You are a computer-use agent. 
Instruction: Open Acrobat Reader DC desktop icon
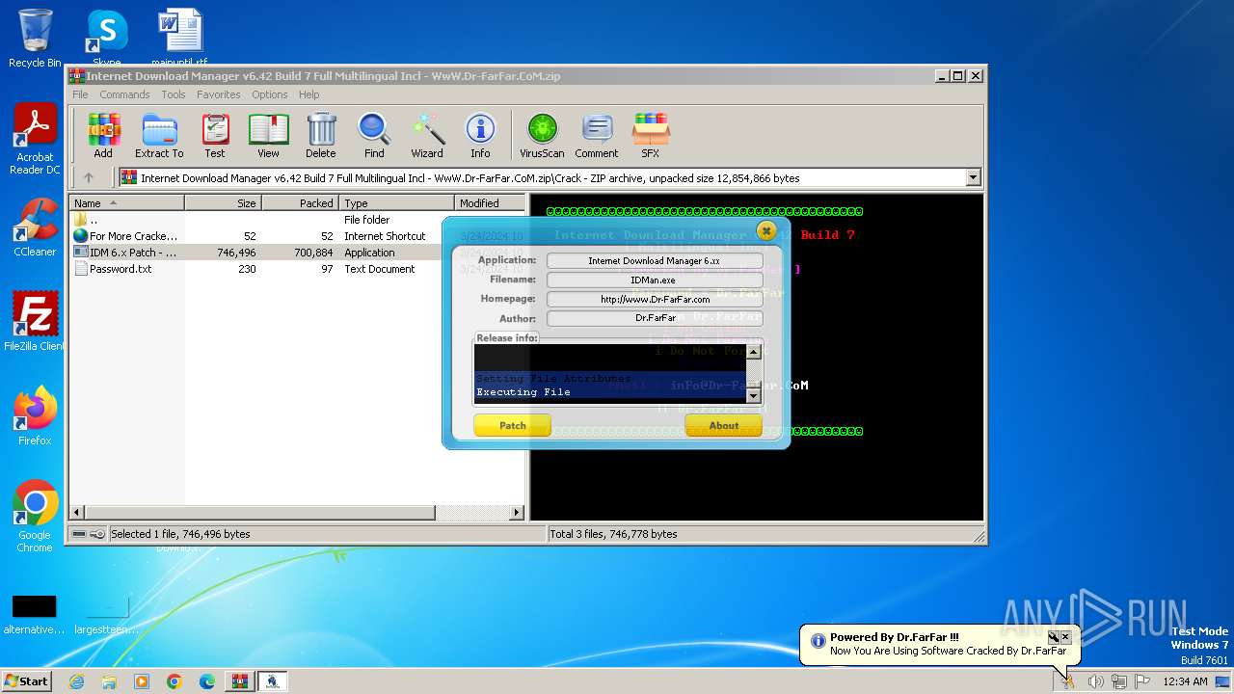click(35, 140)
